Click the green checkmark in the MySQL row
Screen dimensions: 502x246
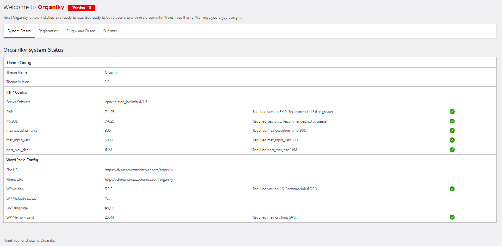click(452, 121)
